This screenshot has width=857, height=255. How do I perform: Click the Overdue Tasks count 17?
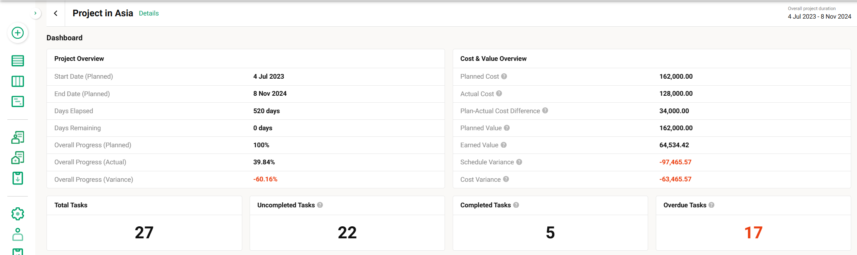[x=753, y=233]
